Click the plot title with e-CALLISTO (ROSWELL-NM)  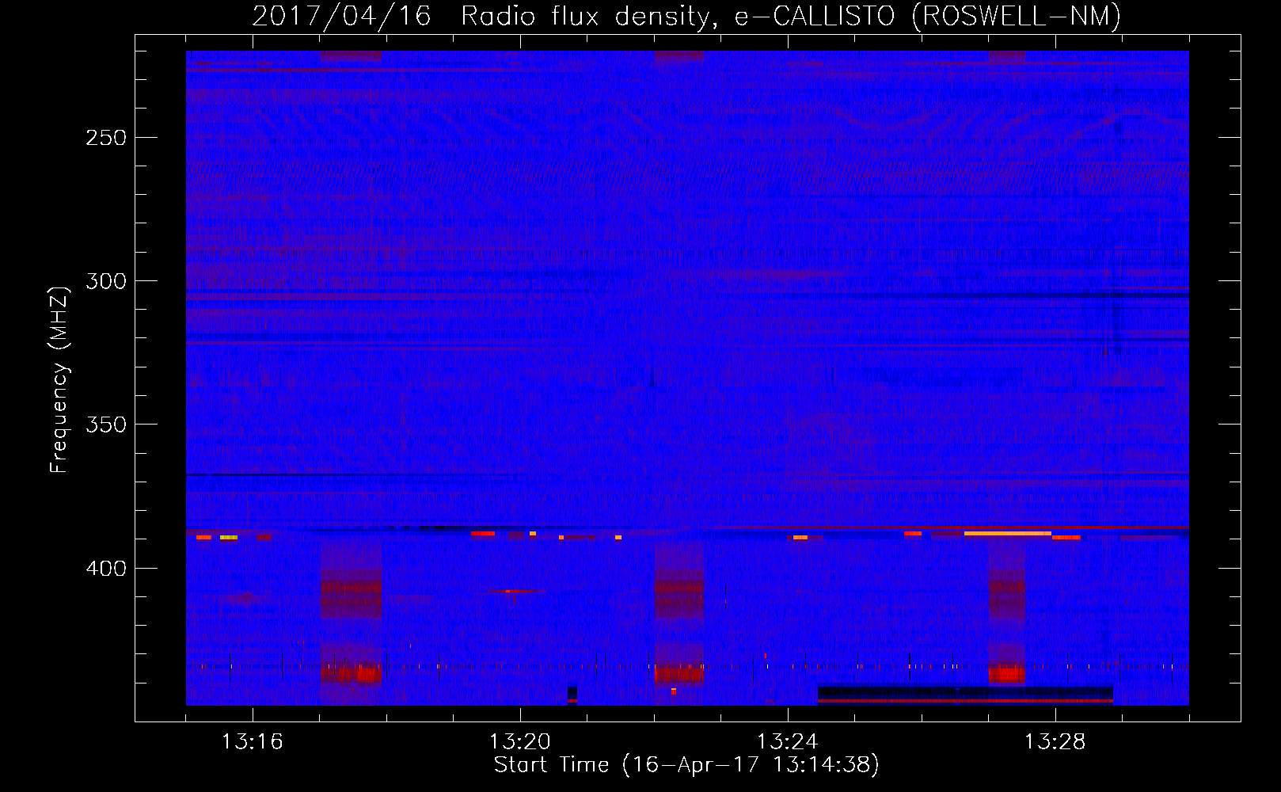click(x=686, y=17)
